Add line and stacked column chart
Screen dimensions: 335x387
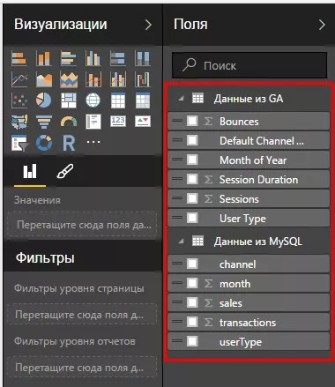(x=93, y=79)
